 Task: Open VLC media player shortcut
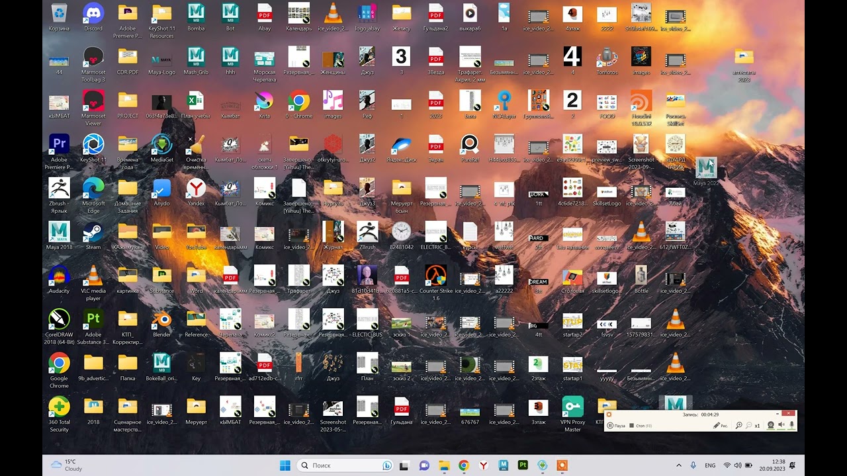pos(93,283)
